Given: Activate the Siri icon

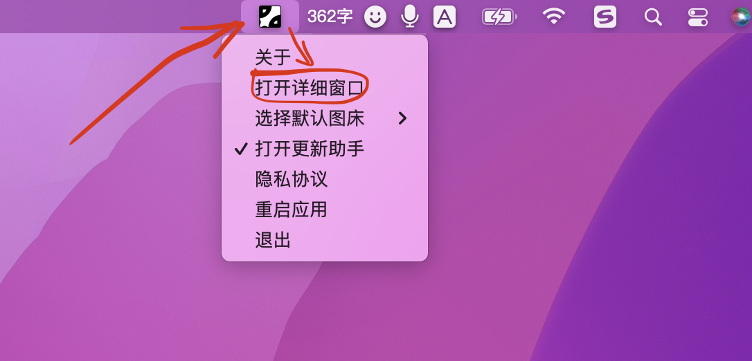Looking at the screenshot, I should (741, 17).
